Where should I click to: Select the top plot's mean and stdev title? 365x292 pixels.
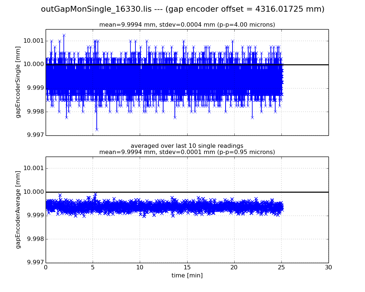187,25
